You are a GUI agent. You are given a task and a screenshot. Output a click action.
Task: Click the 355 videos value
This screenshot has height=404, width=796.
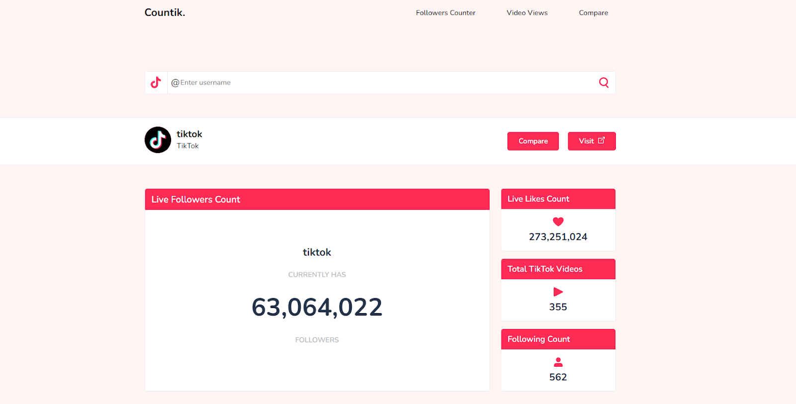(x=558, y=307)
